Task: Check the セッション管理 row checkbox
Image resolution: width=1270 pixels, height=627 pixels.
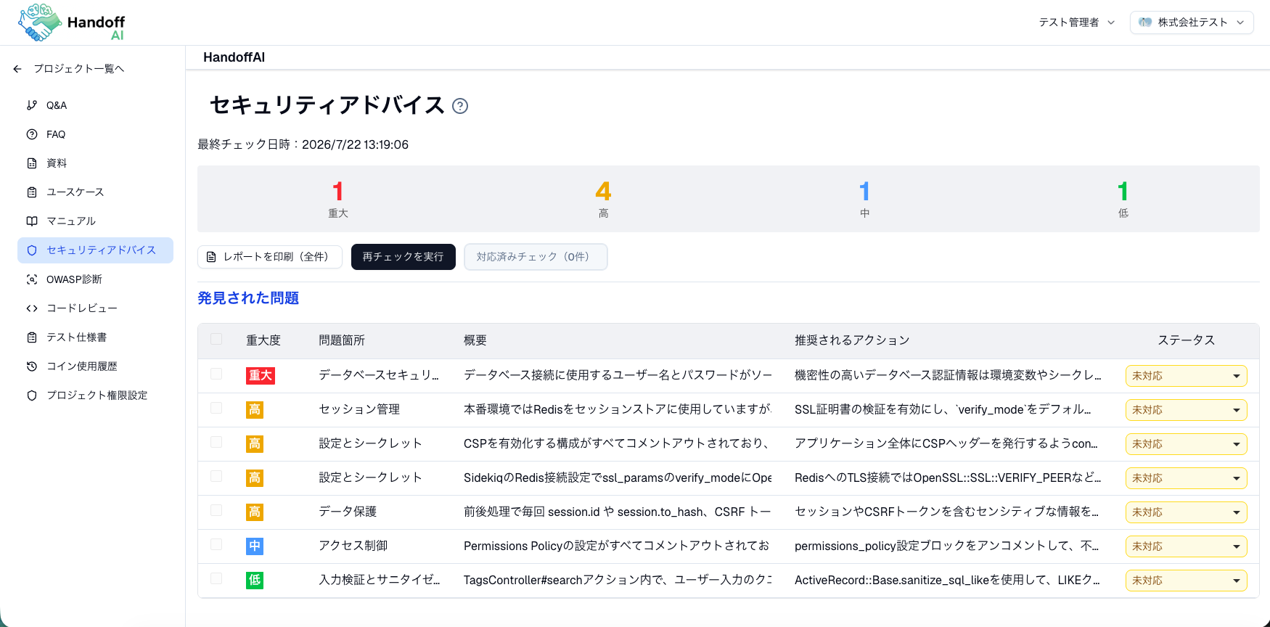Action: 216,408
